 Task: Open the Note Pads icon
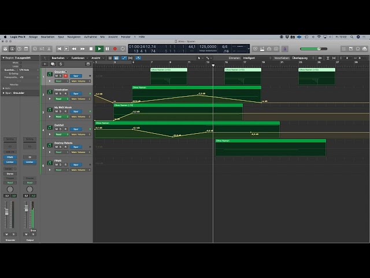pos(351,49)
